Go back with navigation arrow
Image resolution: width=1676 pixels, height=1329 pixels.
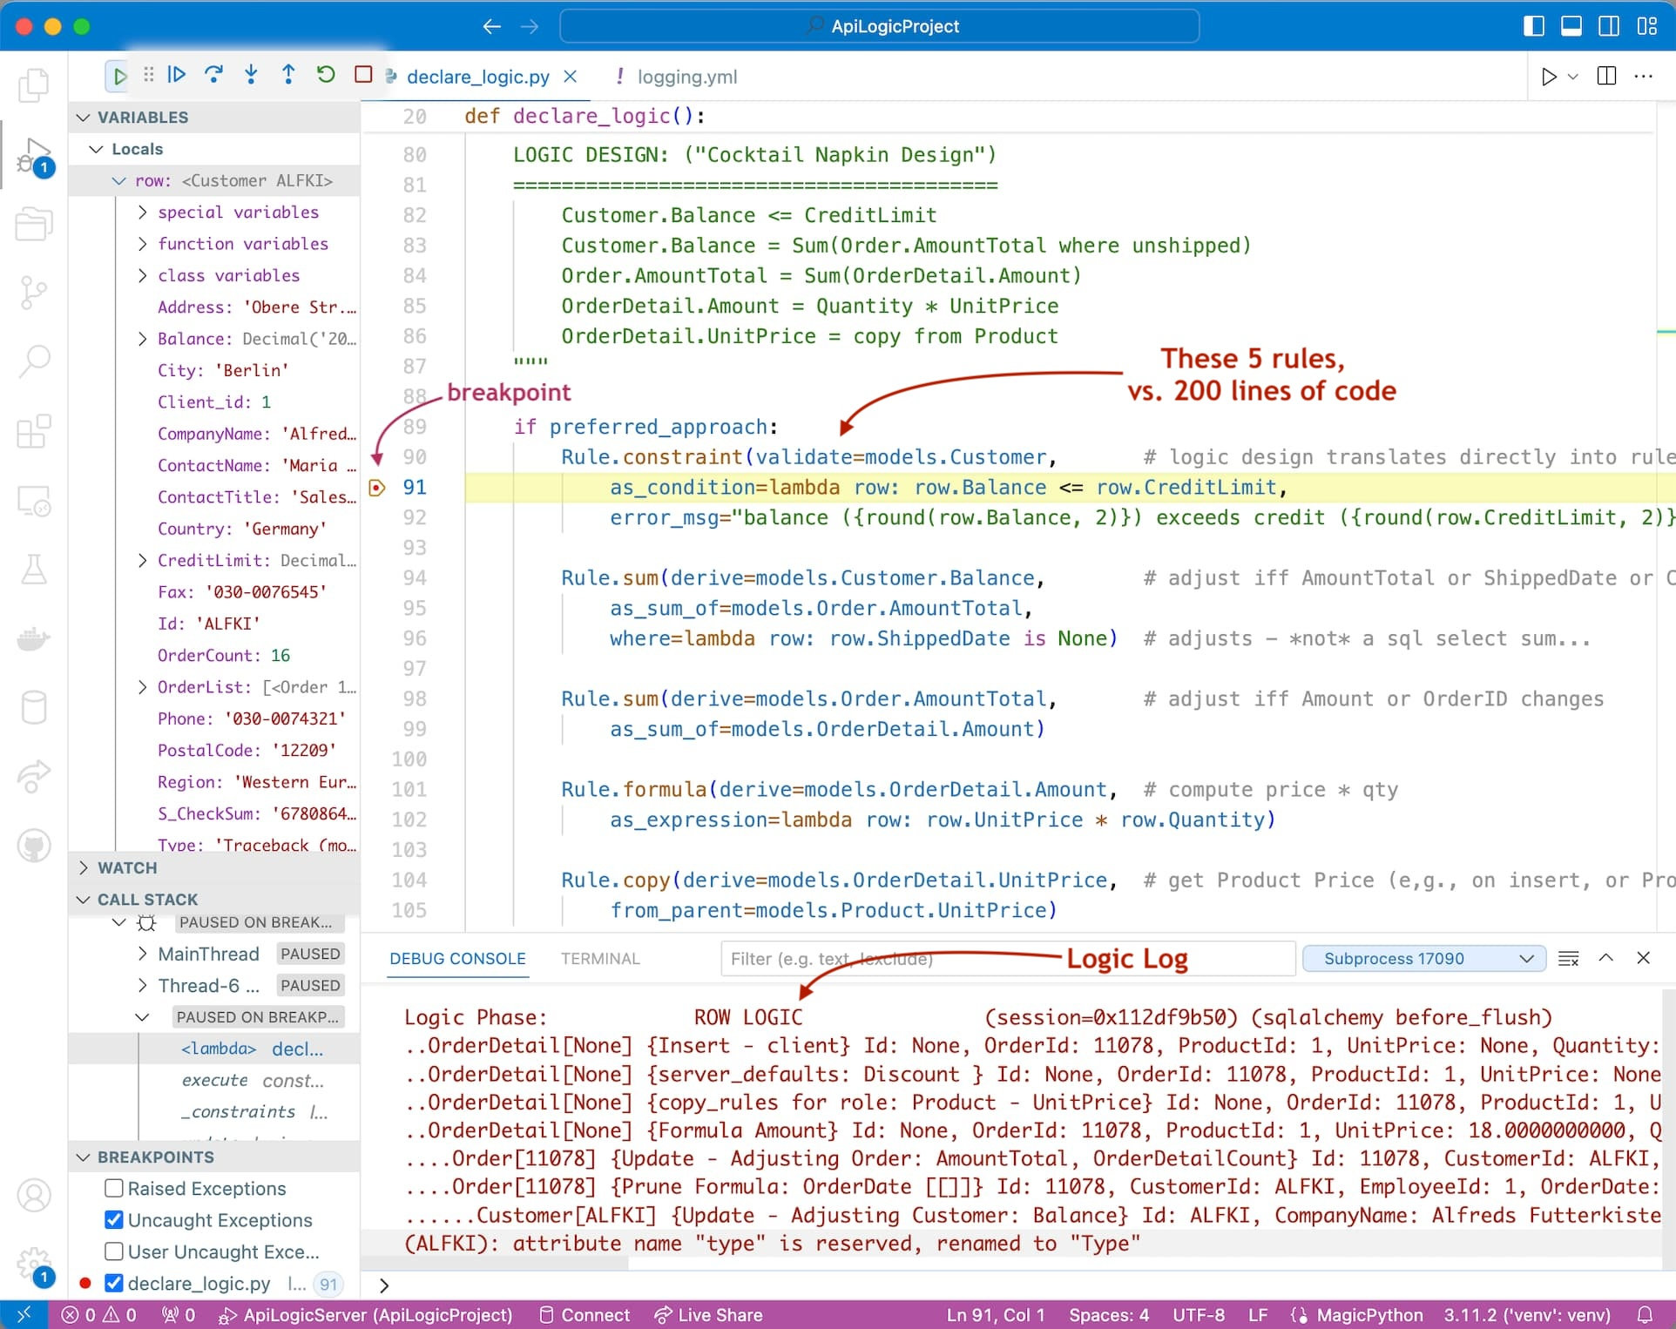click(x=492, y=26)
